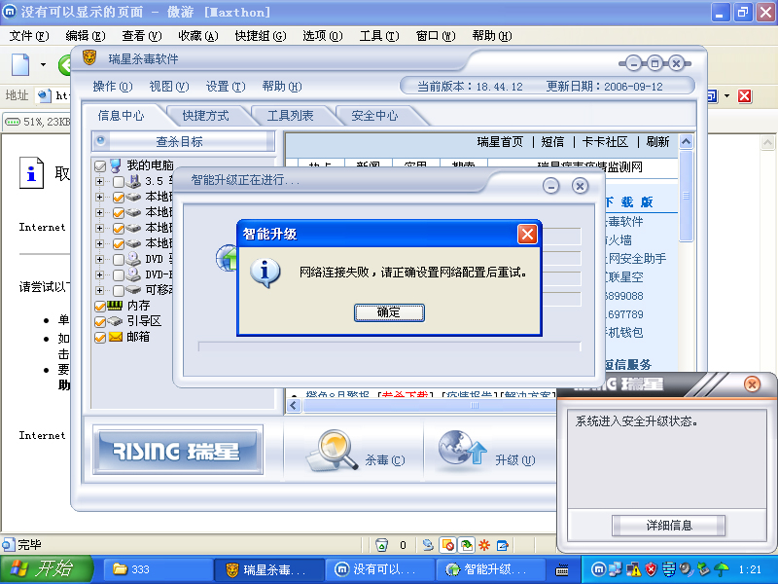Check the DVD-R drive checkbox
This screenshot has height=584, width=778.
(x=118, y=274)
